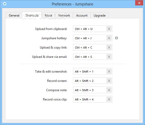Clear the Compose note shortcut
The image size is (145, 125).
[109, 90]
